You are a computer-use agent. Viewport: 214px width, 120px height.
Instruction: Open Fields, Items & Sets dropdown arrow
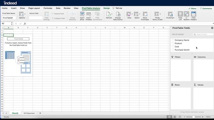point(160,14)
